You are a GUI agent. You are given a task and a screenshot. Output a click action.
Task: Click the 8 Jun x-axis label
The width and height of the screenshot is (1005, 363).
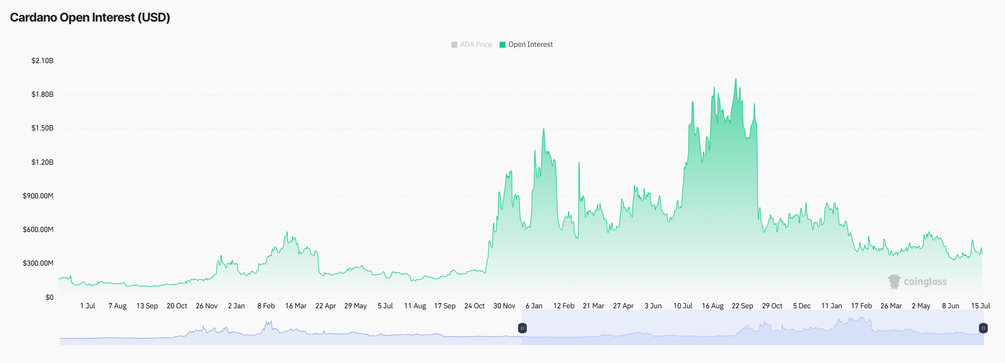pyautogui.click(x=950, y=306)
